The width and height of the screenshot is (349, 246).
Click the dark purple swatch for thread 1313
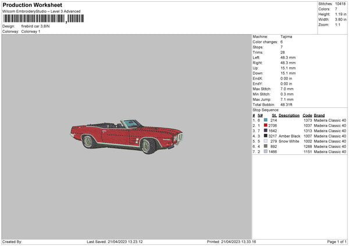coord(266,131)
